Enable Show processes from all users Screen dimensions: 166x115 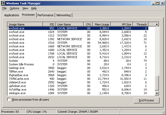pos(9,99)
